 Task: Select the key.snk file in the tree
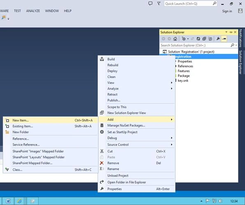click(x=183, y=80)
